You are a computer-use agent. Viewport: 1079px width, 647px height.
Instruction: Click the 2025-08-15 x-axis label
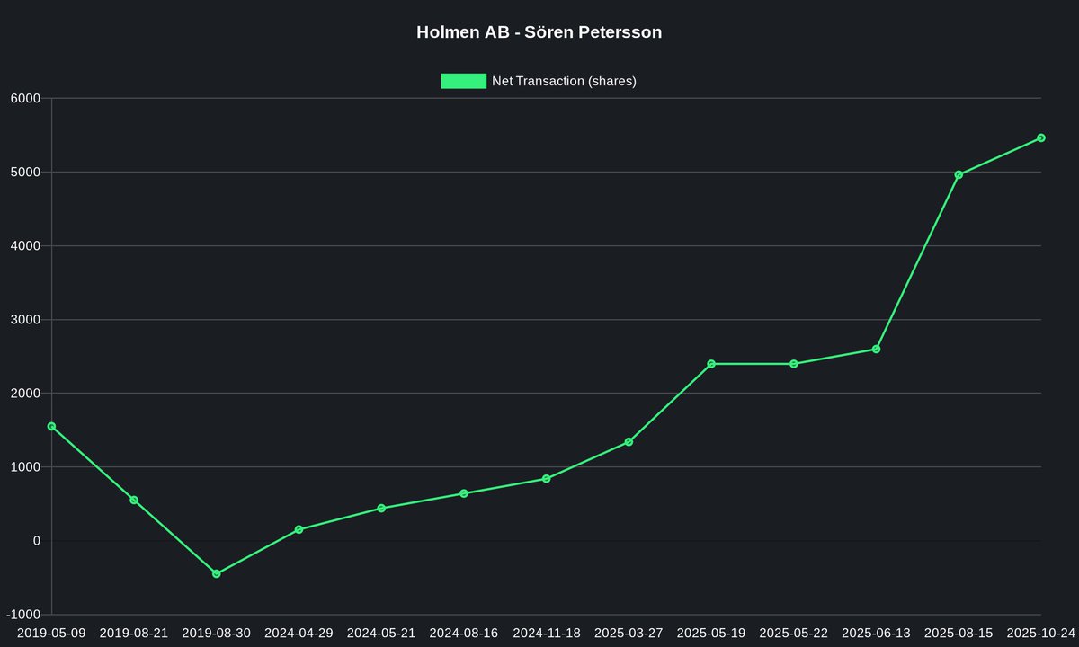coord(959,633)
